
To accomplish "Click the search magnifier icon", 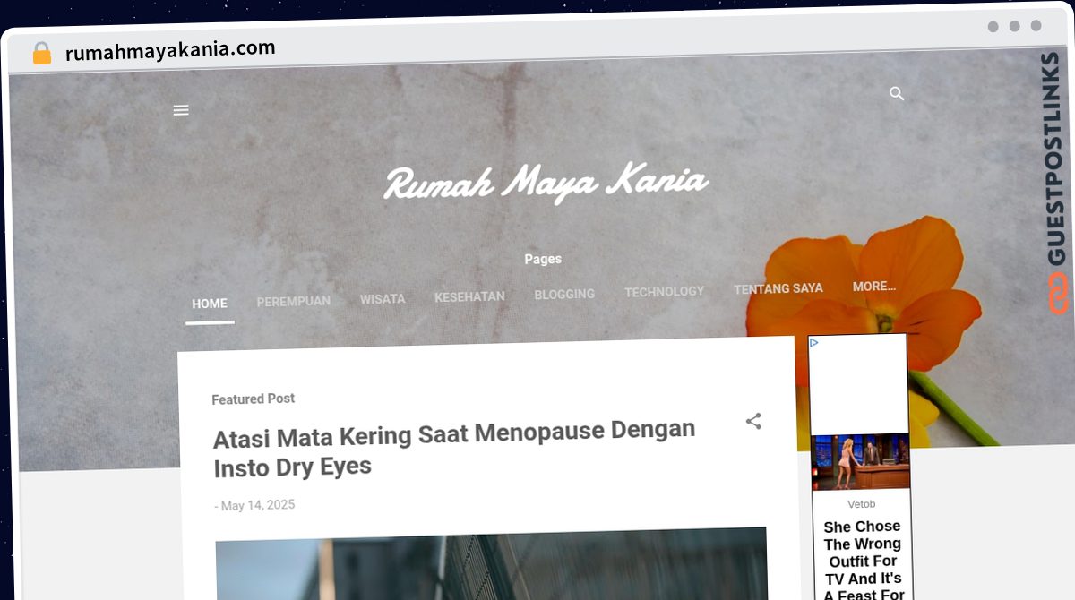I will [x=897, y=94].
